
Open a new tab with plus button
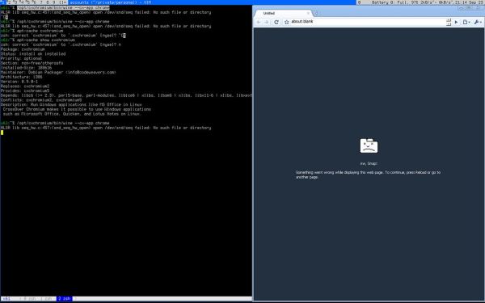316,13
